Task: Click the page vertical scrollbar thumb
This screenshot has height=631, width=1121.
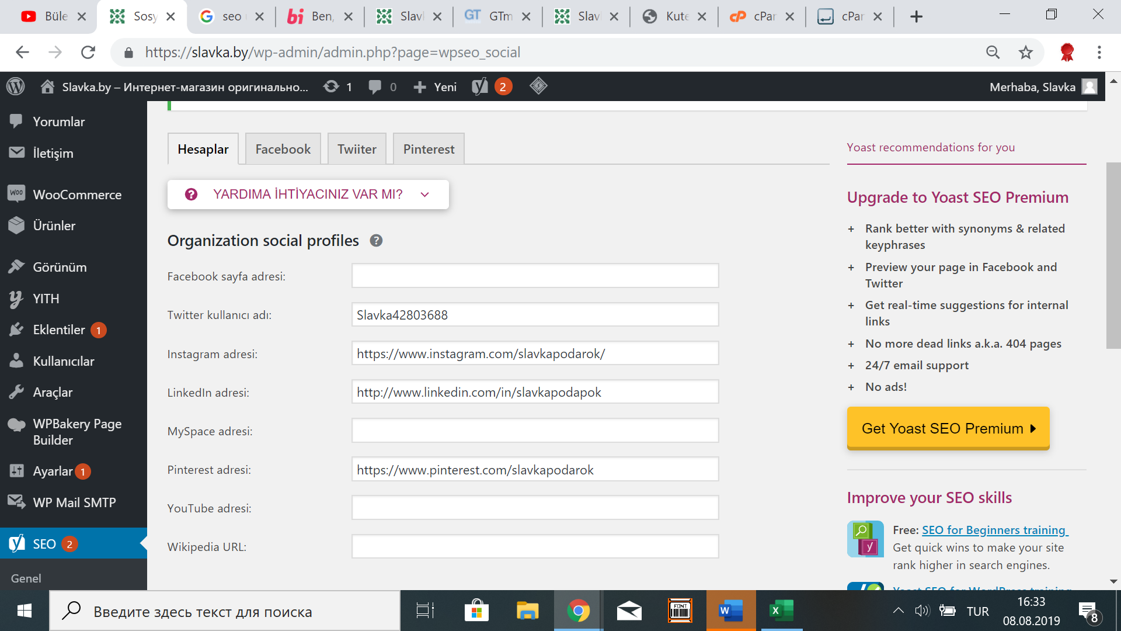Action: 1113,255
